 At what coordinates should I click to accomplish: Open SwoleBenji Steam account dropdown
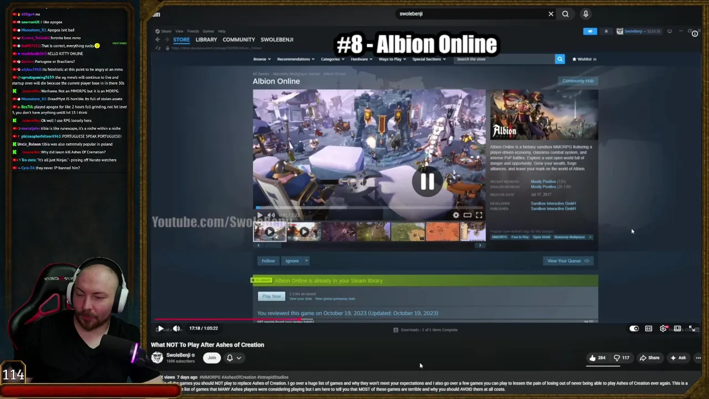tap(639, 32)
